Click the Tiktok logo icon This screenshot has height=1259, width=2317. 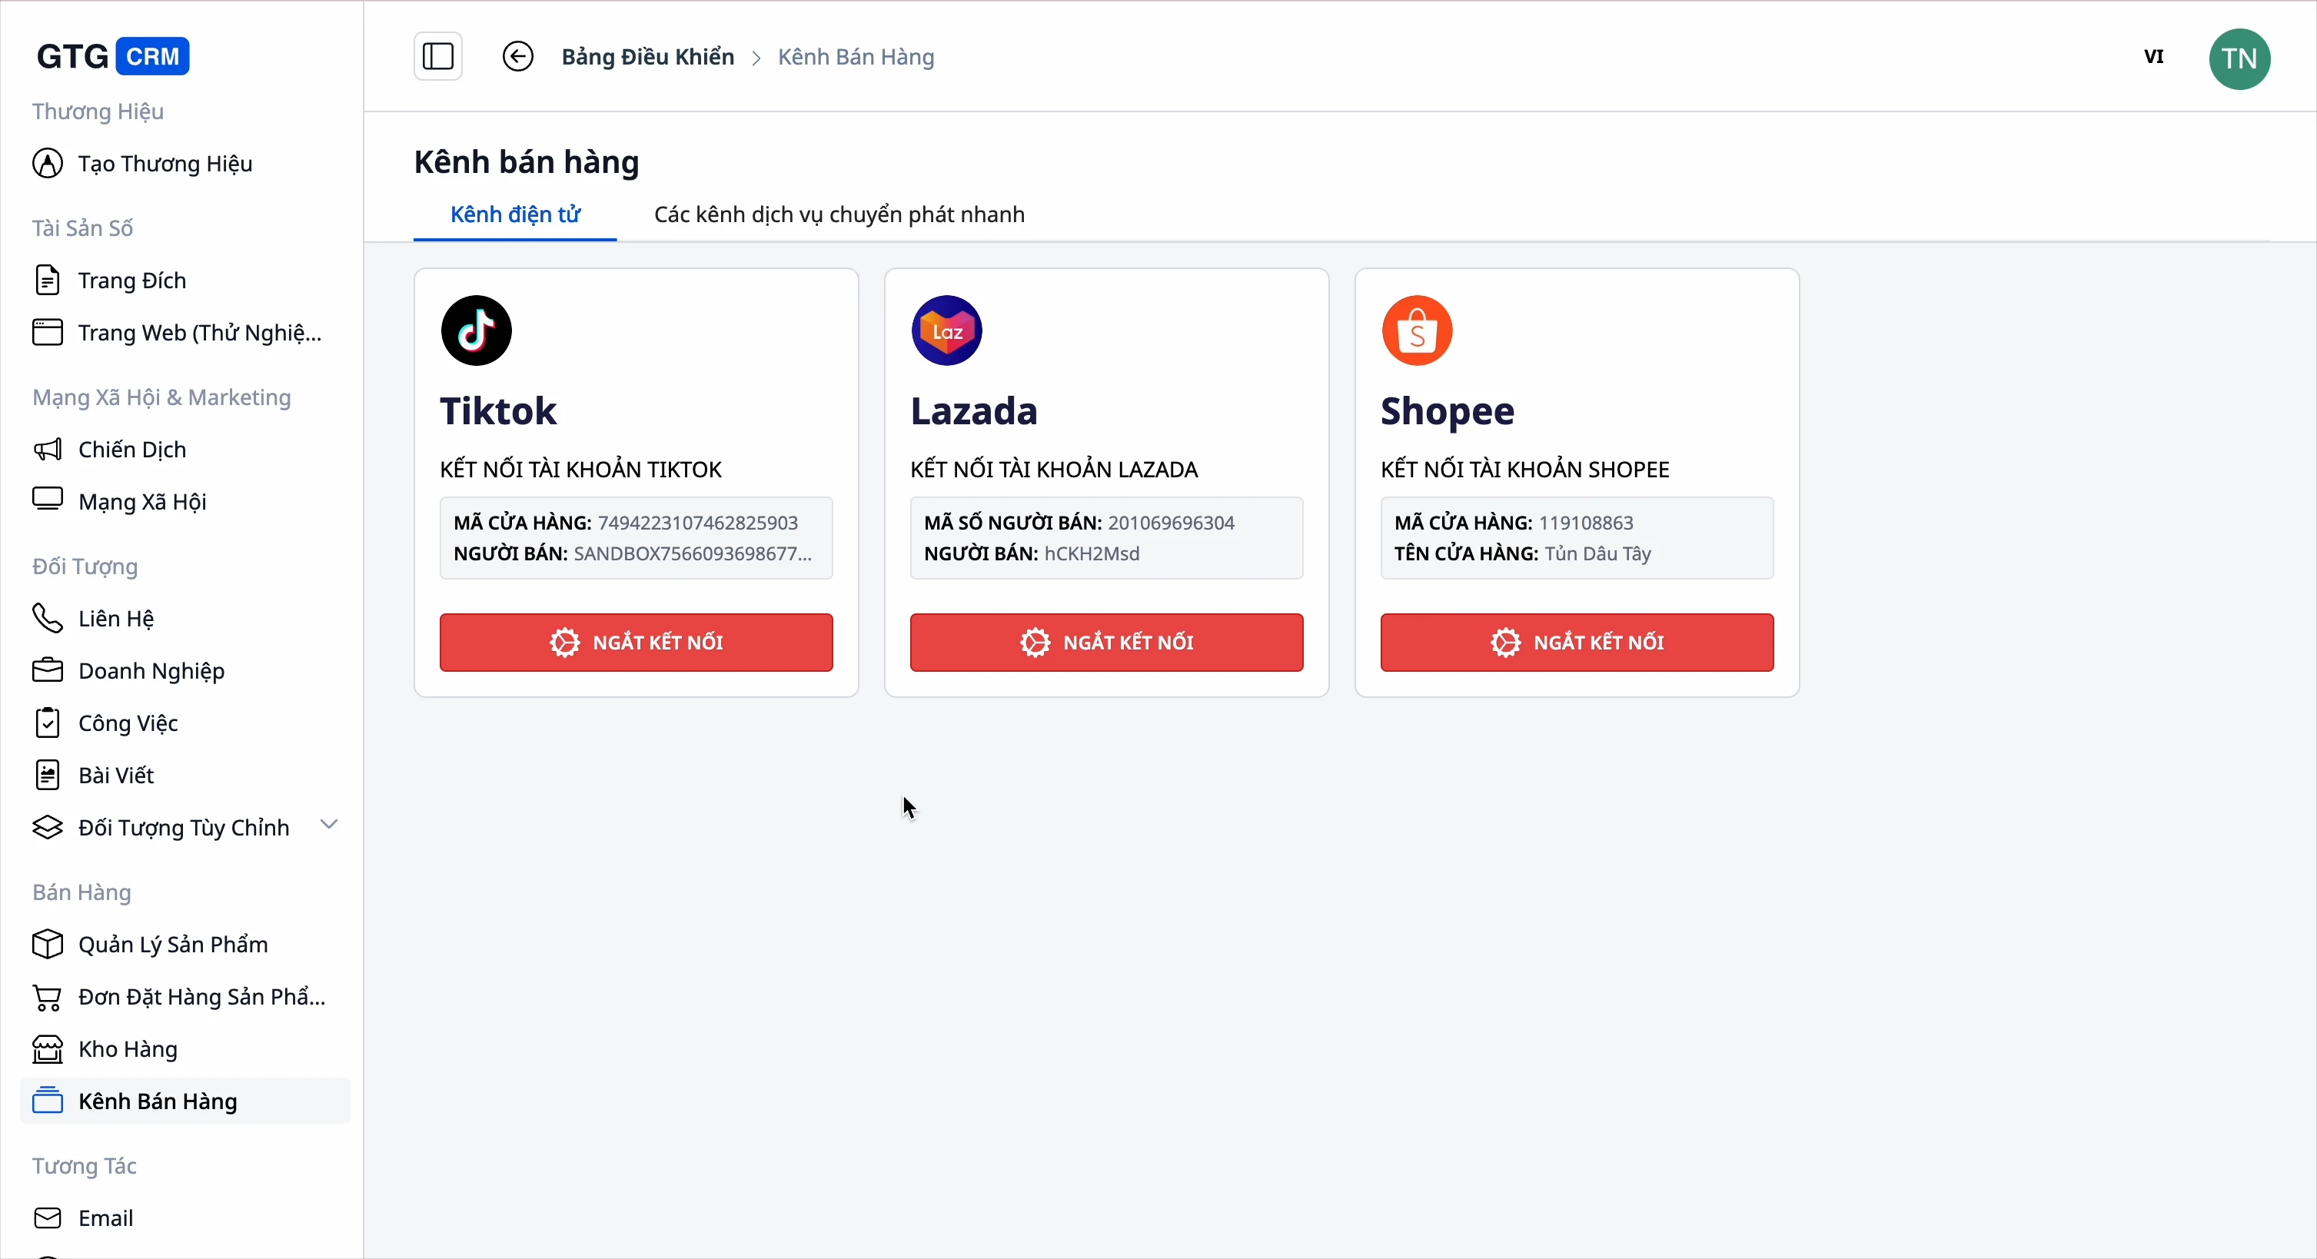(476, 330)
